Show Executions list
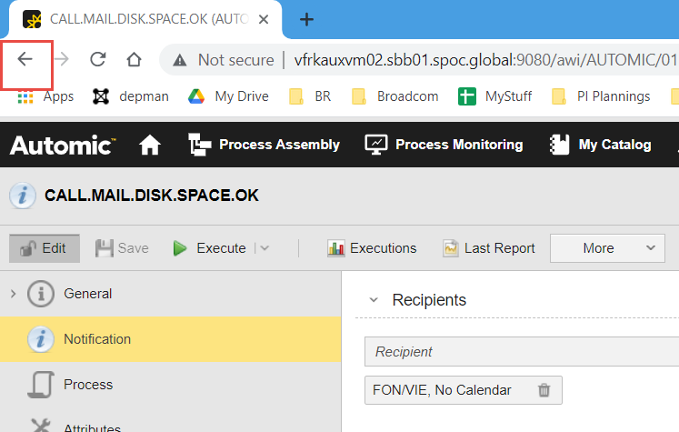Viewport: 679px width, 432px height. (372, 248)
